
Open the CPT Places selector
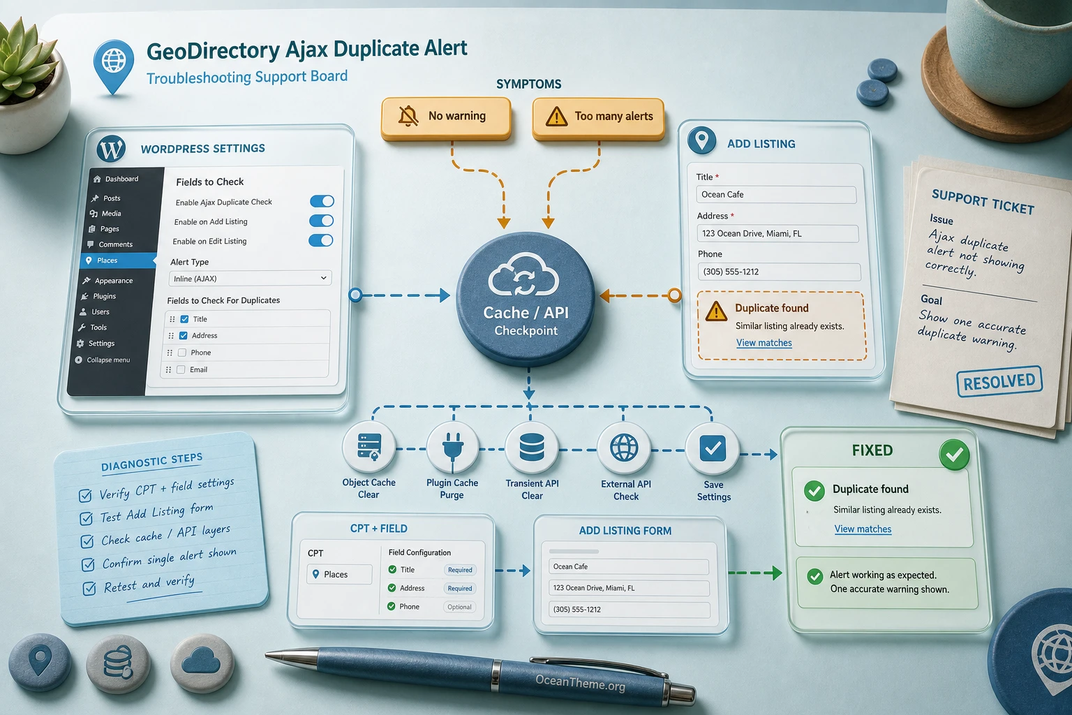[339, 574]
